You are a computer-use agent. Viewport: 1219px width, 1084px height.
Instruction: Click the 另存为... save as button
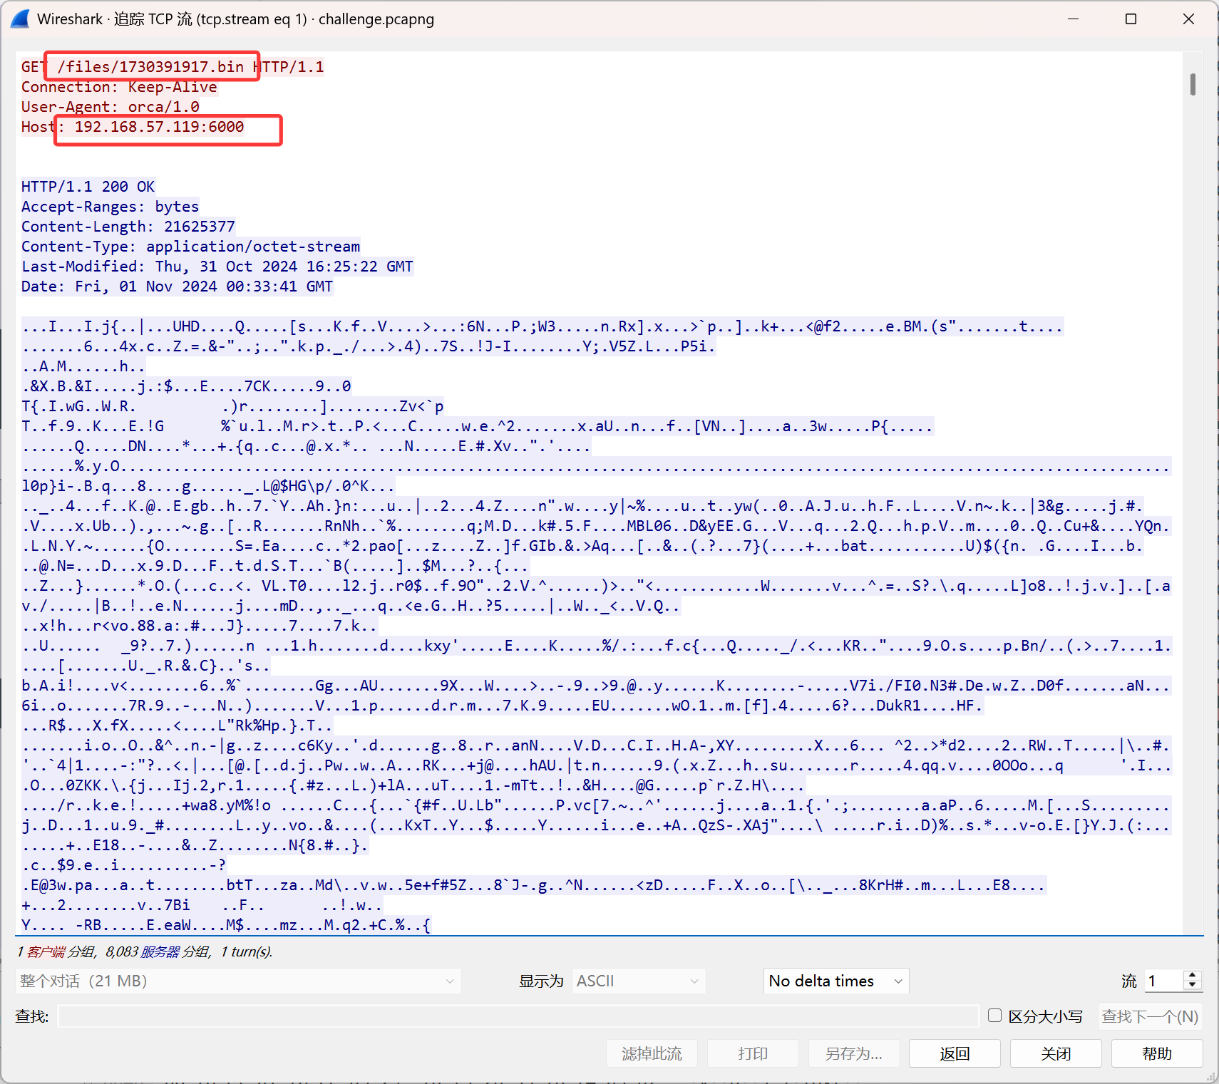(854, 1053)
